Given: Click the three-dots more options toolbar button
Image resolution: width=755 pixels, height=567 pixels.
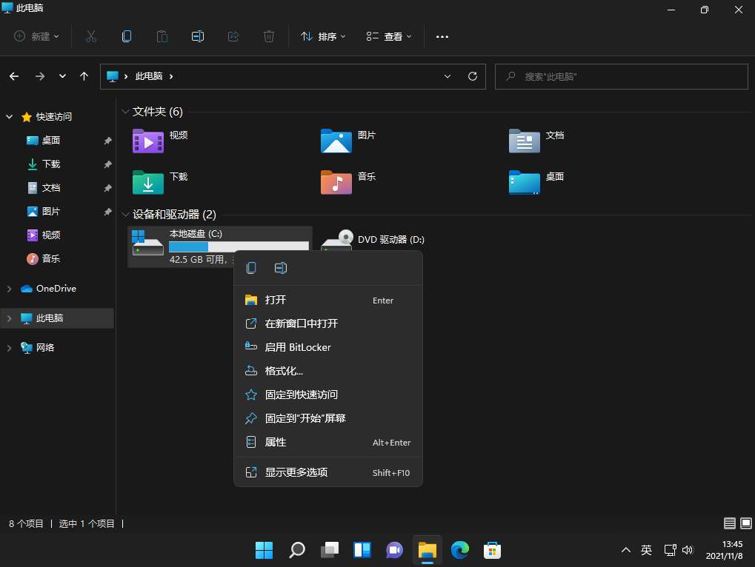Looking at the screenshot, I should point(442,36).
